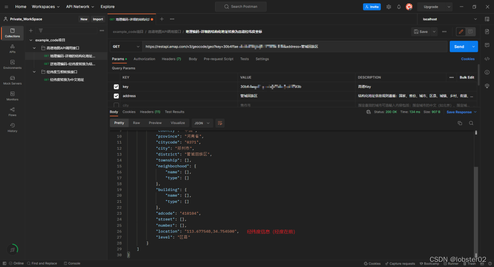
Task: Click the request URL input field
Action: click(x=295, y=47)
